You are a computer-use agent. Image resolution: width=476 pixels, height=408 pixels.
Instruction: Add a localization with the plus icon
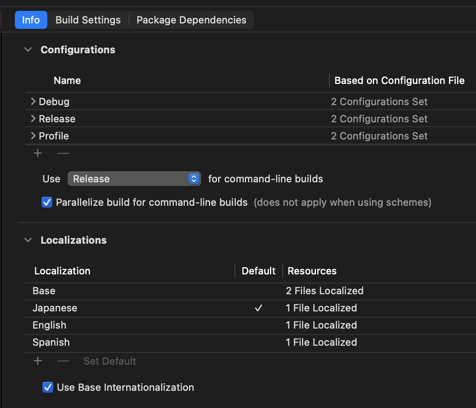(38, 361)
